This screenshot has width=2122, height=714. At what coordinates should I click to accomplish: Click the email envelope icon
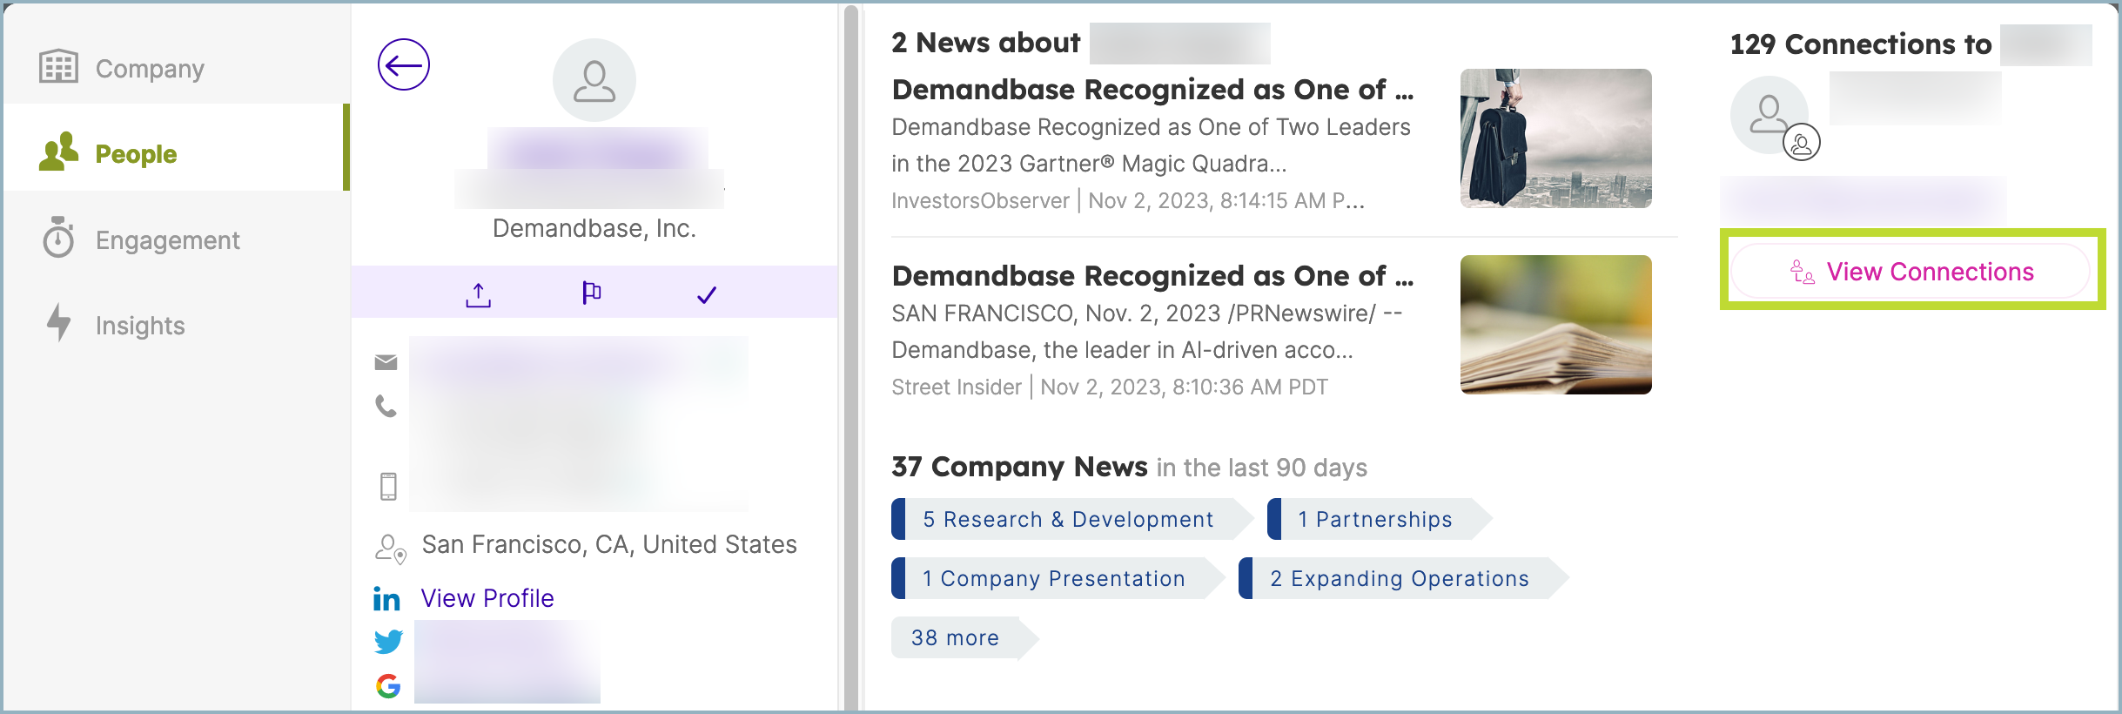point(386,362)
